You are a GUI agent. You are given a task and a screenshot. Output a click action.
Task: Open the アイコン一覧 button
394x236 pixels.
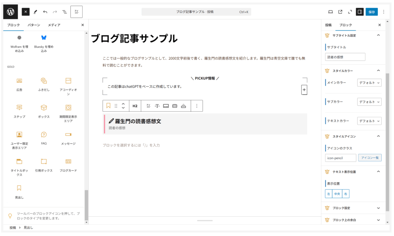370,158
